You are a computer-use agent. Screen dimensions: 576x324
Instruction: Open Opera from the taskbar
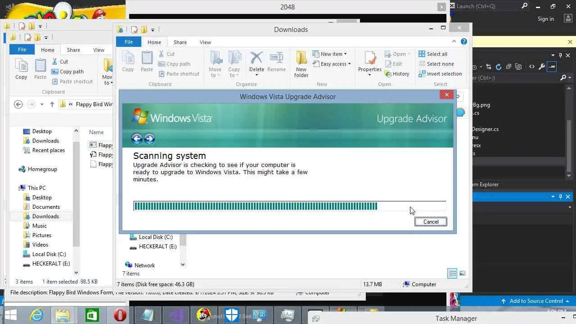(120, 315)
